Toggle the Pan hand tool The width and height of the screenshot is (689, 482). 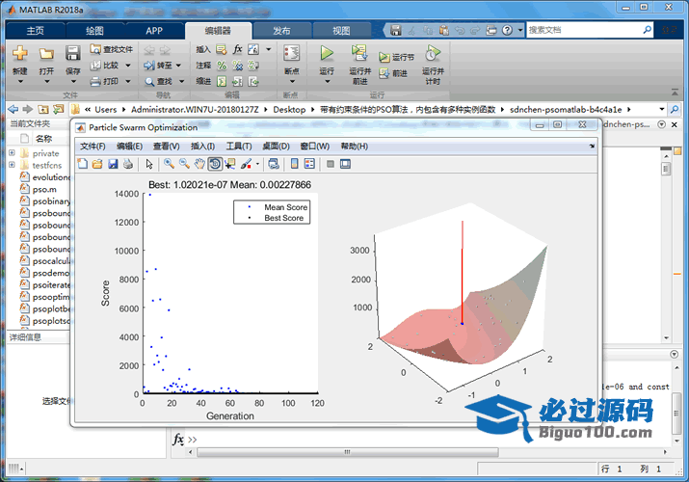199,164
